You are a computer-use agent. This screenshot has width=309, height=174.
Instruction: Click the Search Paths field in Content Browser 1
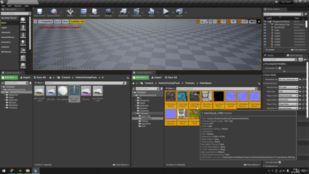[x=16, y=83]
